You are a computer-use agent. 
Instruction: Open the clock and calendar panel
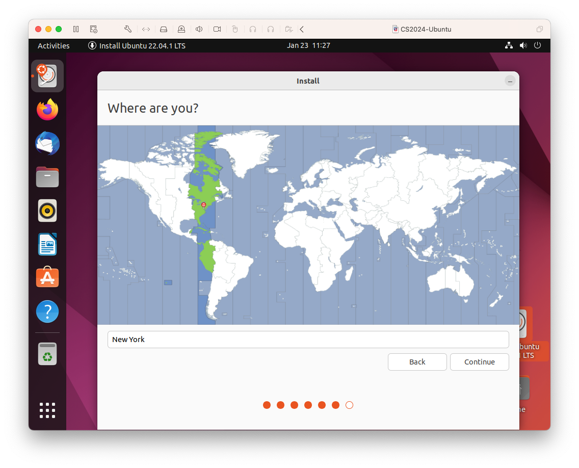pyautogui.click(x=308, y=45)
